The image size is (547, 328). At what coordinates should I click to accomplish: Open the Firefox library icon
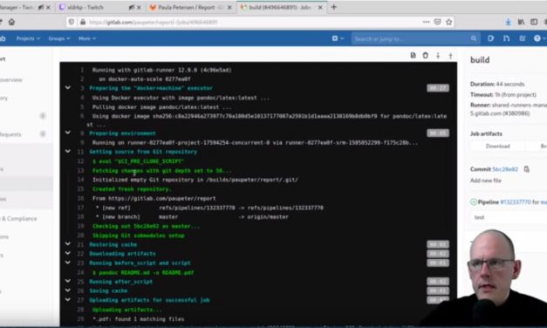click(521, 22)
